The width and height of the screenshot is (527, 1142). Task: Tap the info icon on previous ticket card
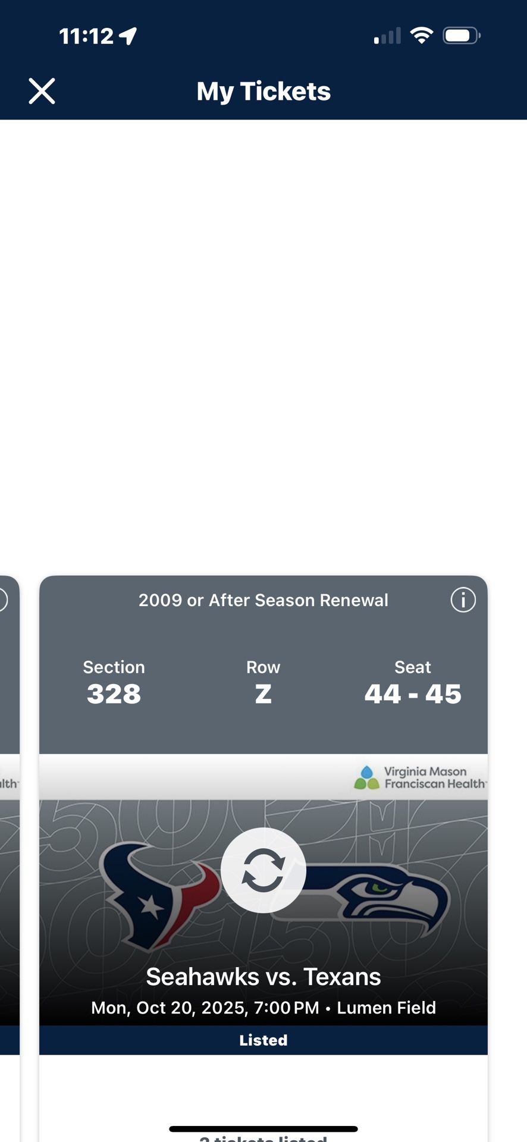[2, 600]
